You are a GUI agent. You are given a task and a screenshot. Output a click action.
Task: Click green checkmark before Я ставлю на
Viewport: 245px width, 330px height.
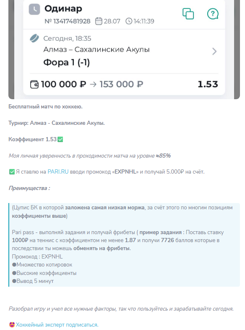[12, 172]
